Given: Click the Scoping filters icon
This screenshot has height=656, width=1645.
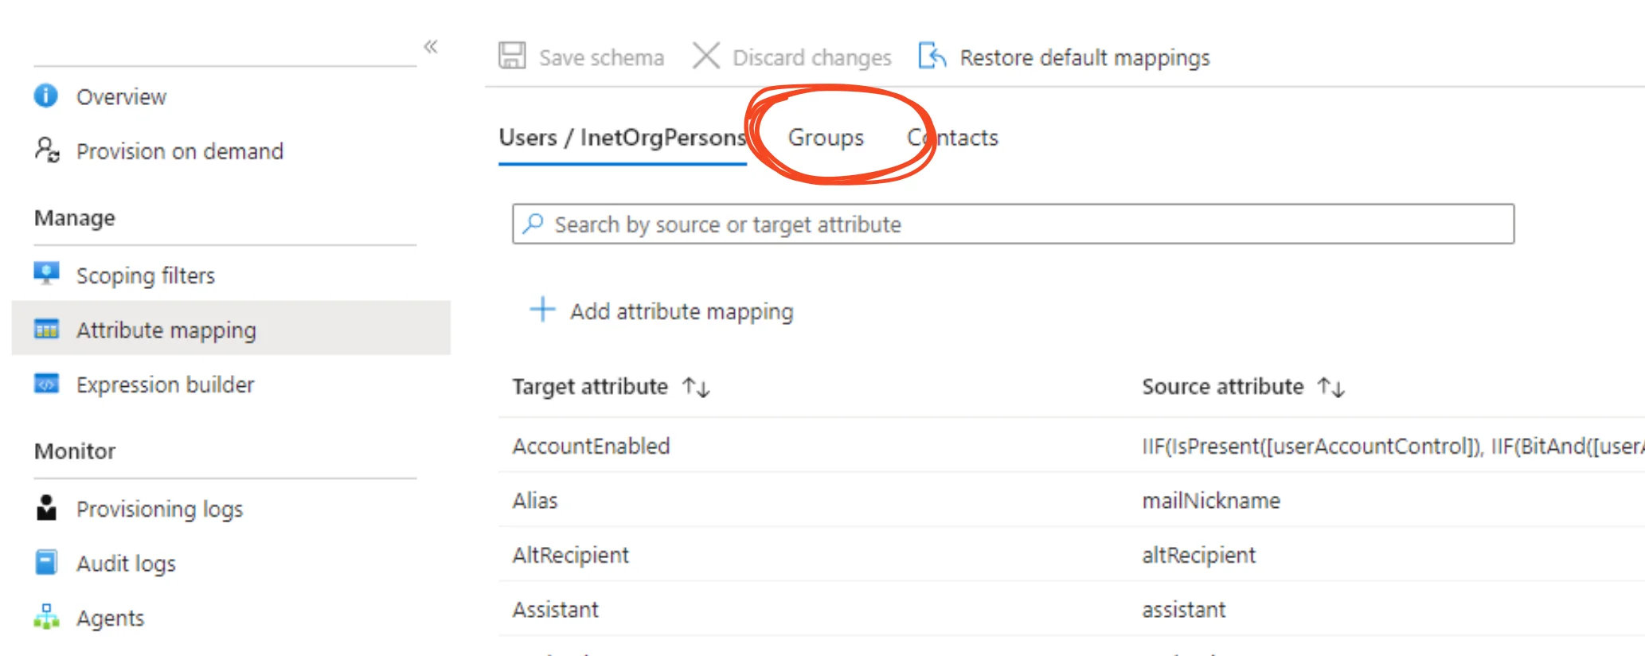Looking at the screenshot, I should pos(46,273).
